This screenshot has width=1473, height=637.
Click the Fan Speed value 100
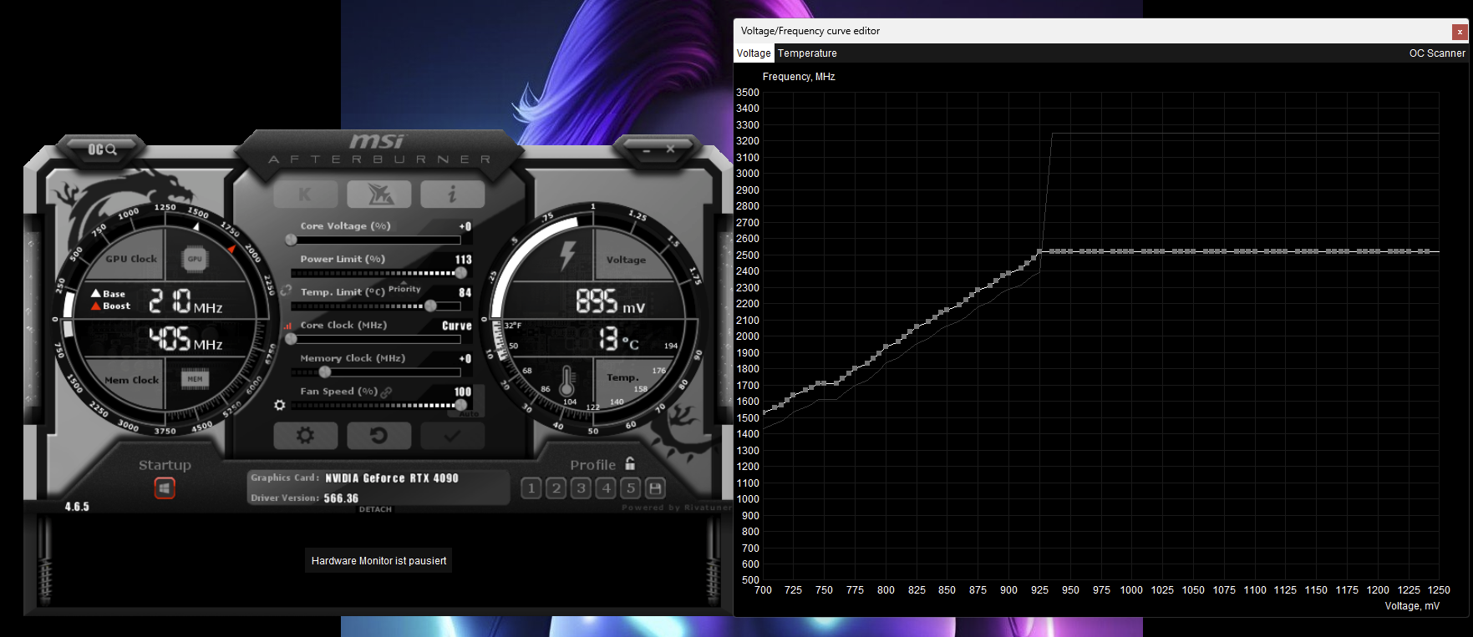(x=463, y=392)
